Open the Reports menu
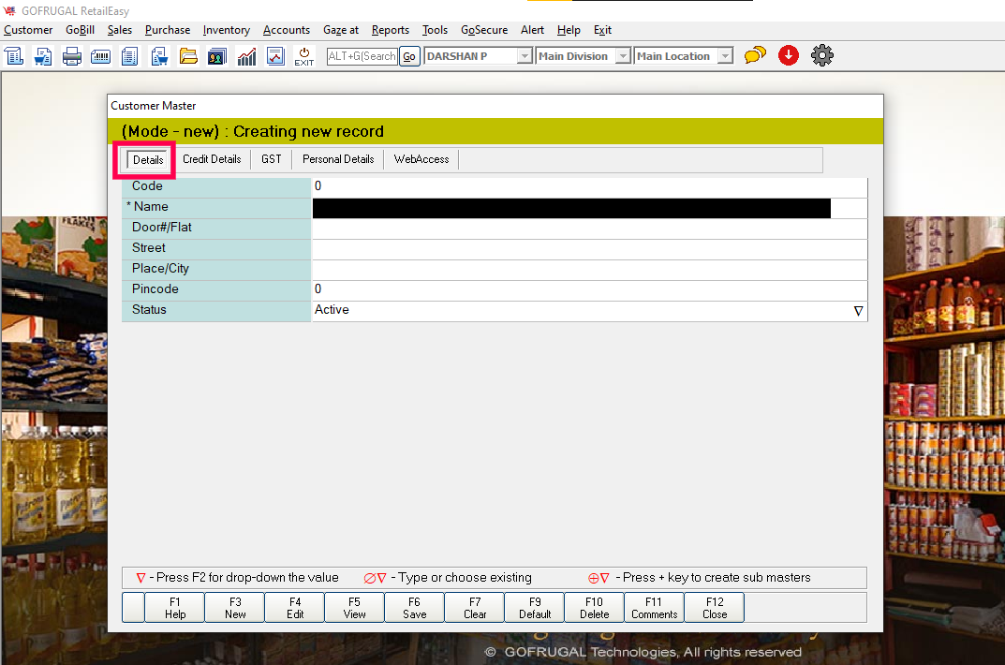Screen dimensions: 1005x665 (x=391, y=30)
